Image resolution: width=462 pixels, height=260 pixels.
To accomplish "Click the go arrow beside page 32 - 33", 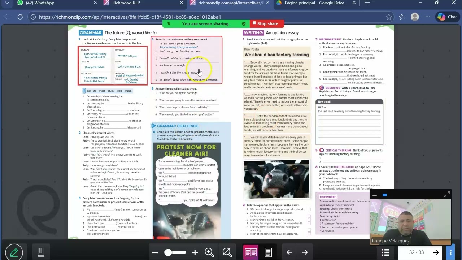I will (x=436, y=252).
